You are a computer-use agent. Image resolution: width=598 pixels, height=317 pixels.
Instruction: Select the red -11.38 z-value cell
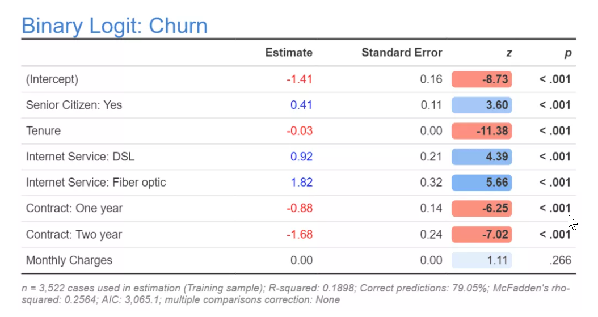point(482,130)
